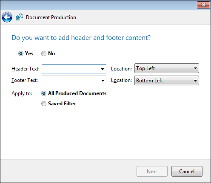Open the Top Left location dropdown
This screenshot has height=183, width=211.
(x=167, y=68)
